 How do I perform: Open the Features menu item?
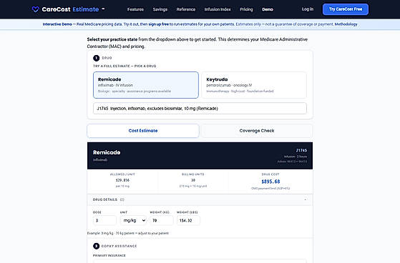click(135, 9)
